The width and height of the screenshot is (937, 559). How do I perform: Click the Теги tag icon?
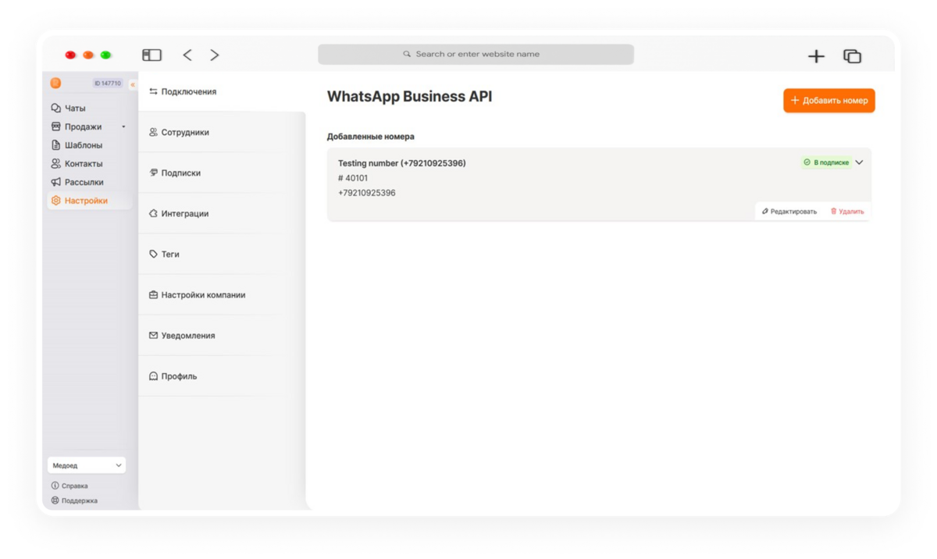153,254
